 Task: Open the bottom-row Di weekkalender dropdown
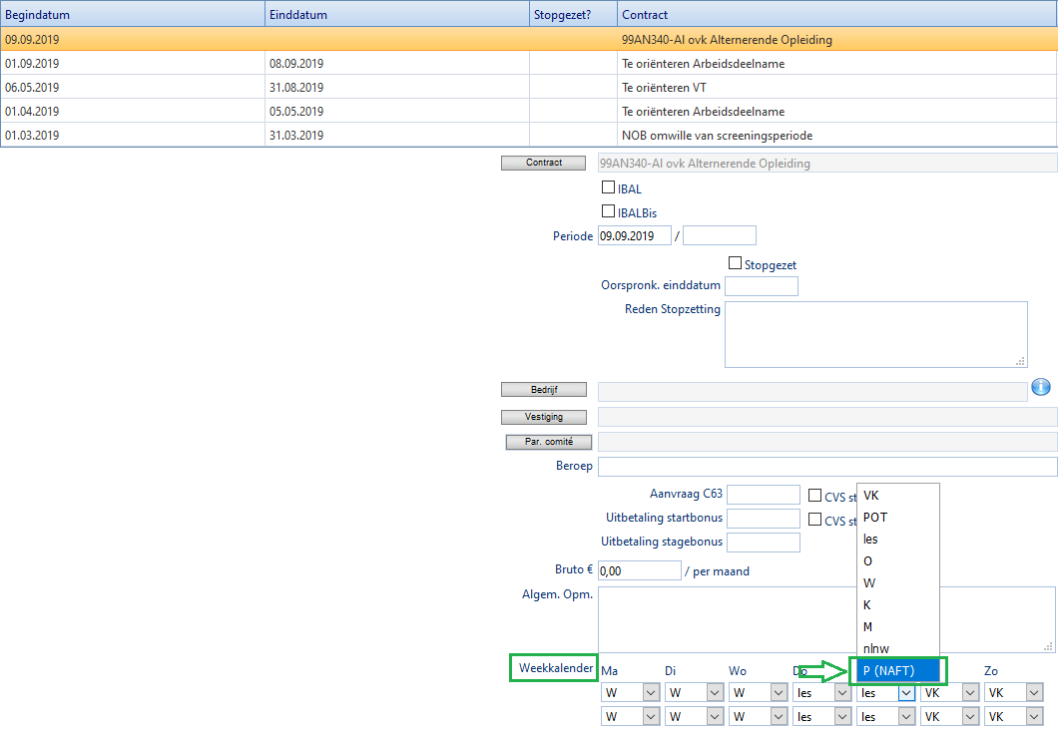[x=715, y=716]
